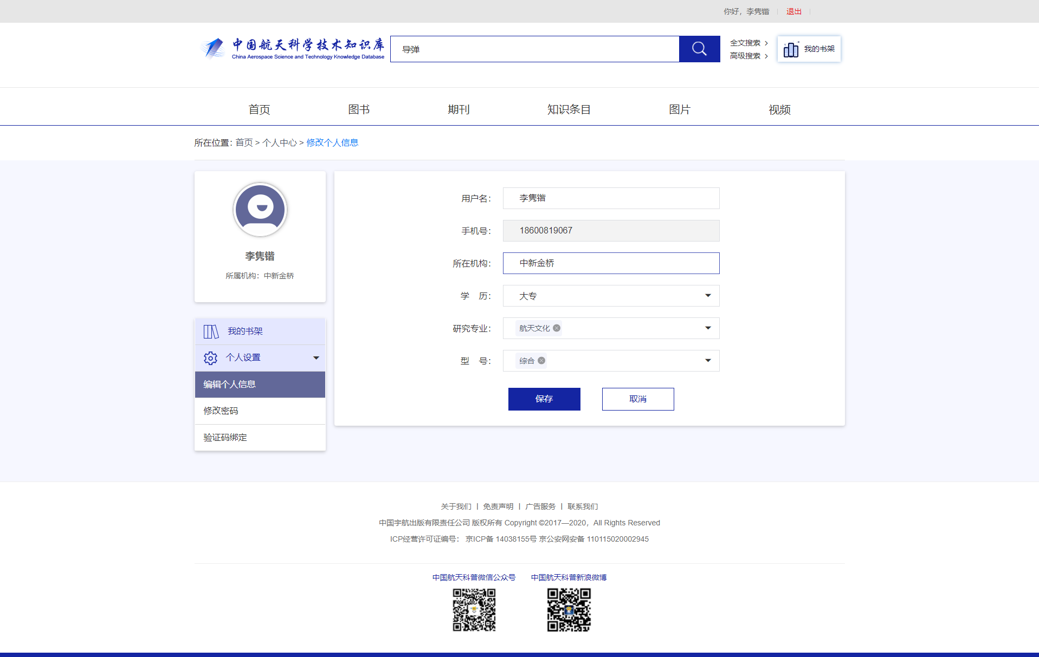Open the 期刊 navigation tab

459,109
